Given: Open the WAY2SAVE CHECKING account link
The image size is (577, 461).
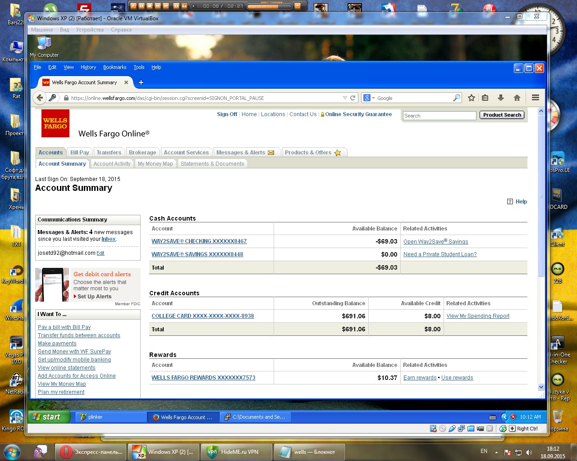Looking at the screenshot, I should pyautogui.click(x=199, y=241).
